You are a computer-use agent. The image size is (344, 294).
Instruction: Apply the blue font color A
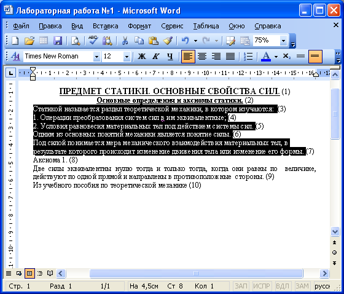point(266,57)
